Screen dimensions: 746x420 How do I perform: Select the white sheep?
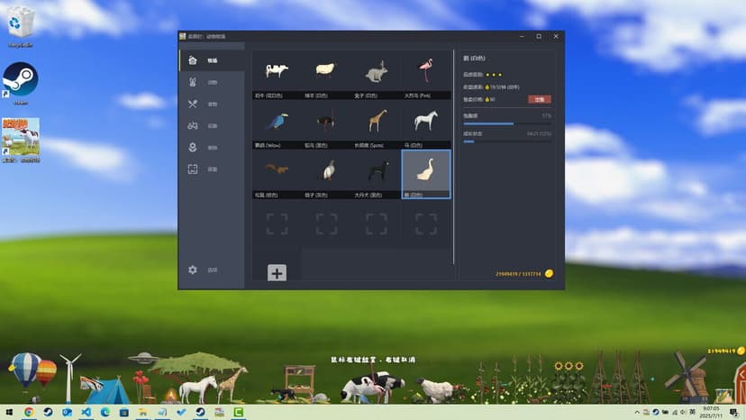[x=326, y=75]
